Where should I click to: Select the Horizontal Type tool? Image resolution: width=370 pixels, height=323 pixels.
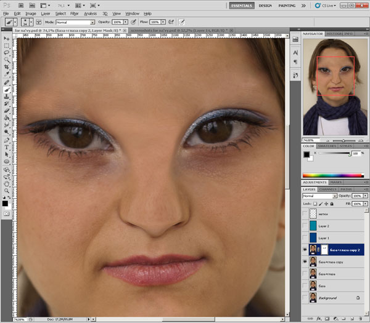point(6,148)
